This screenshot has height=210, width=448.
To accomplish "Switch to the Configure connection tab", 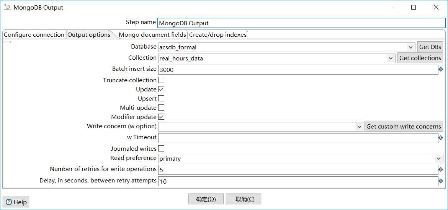I will coord(34,35).
